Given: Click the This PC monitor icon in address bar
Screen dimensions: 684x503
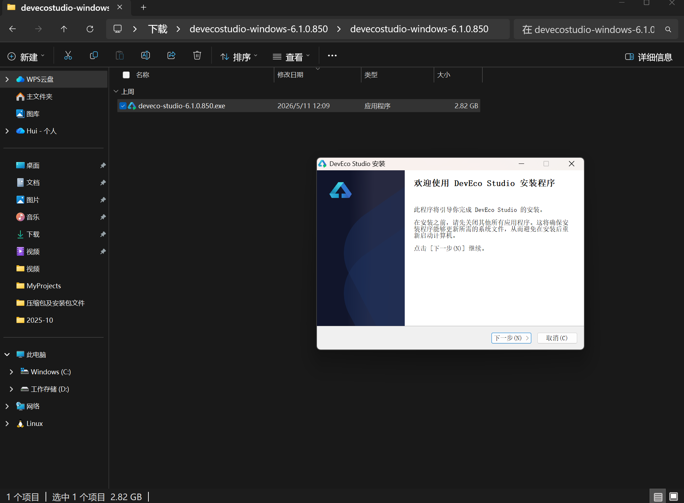Looking at the screenshot, I should pos(118,29).
